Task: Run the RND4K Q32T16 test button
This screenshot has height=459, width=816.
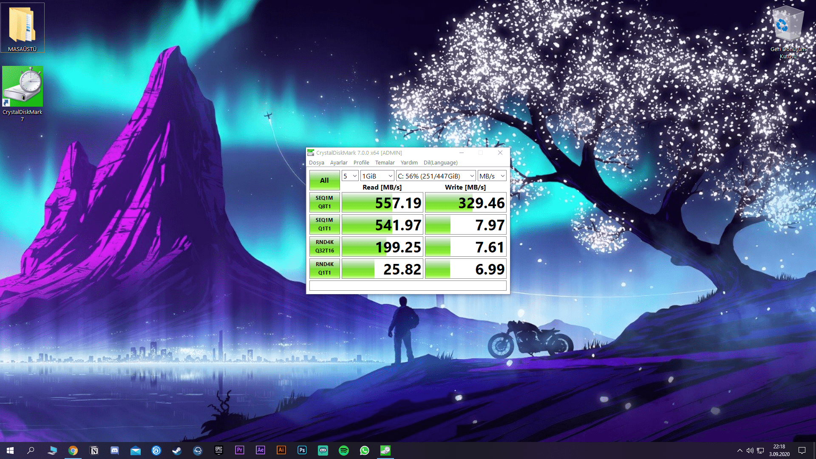Action: pyautogui.click(x=324, y=246)
